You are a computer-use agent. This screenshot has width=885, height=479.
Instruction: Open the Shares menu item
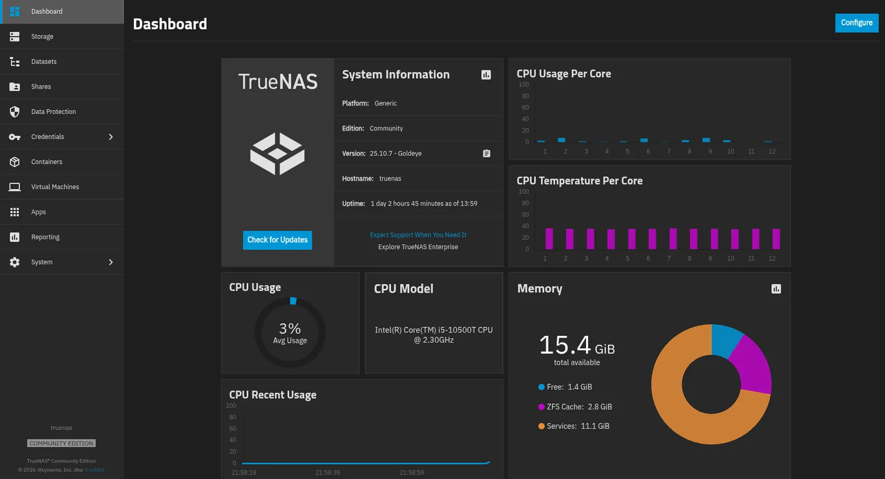[x=62, y=87]
